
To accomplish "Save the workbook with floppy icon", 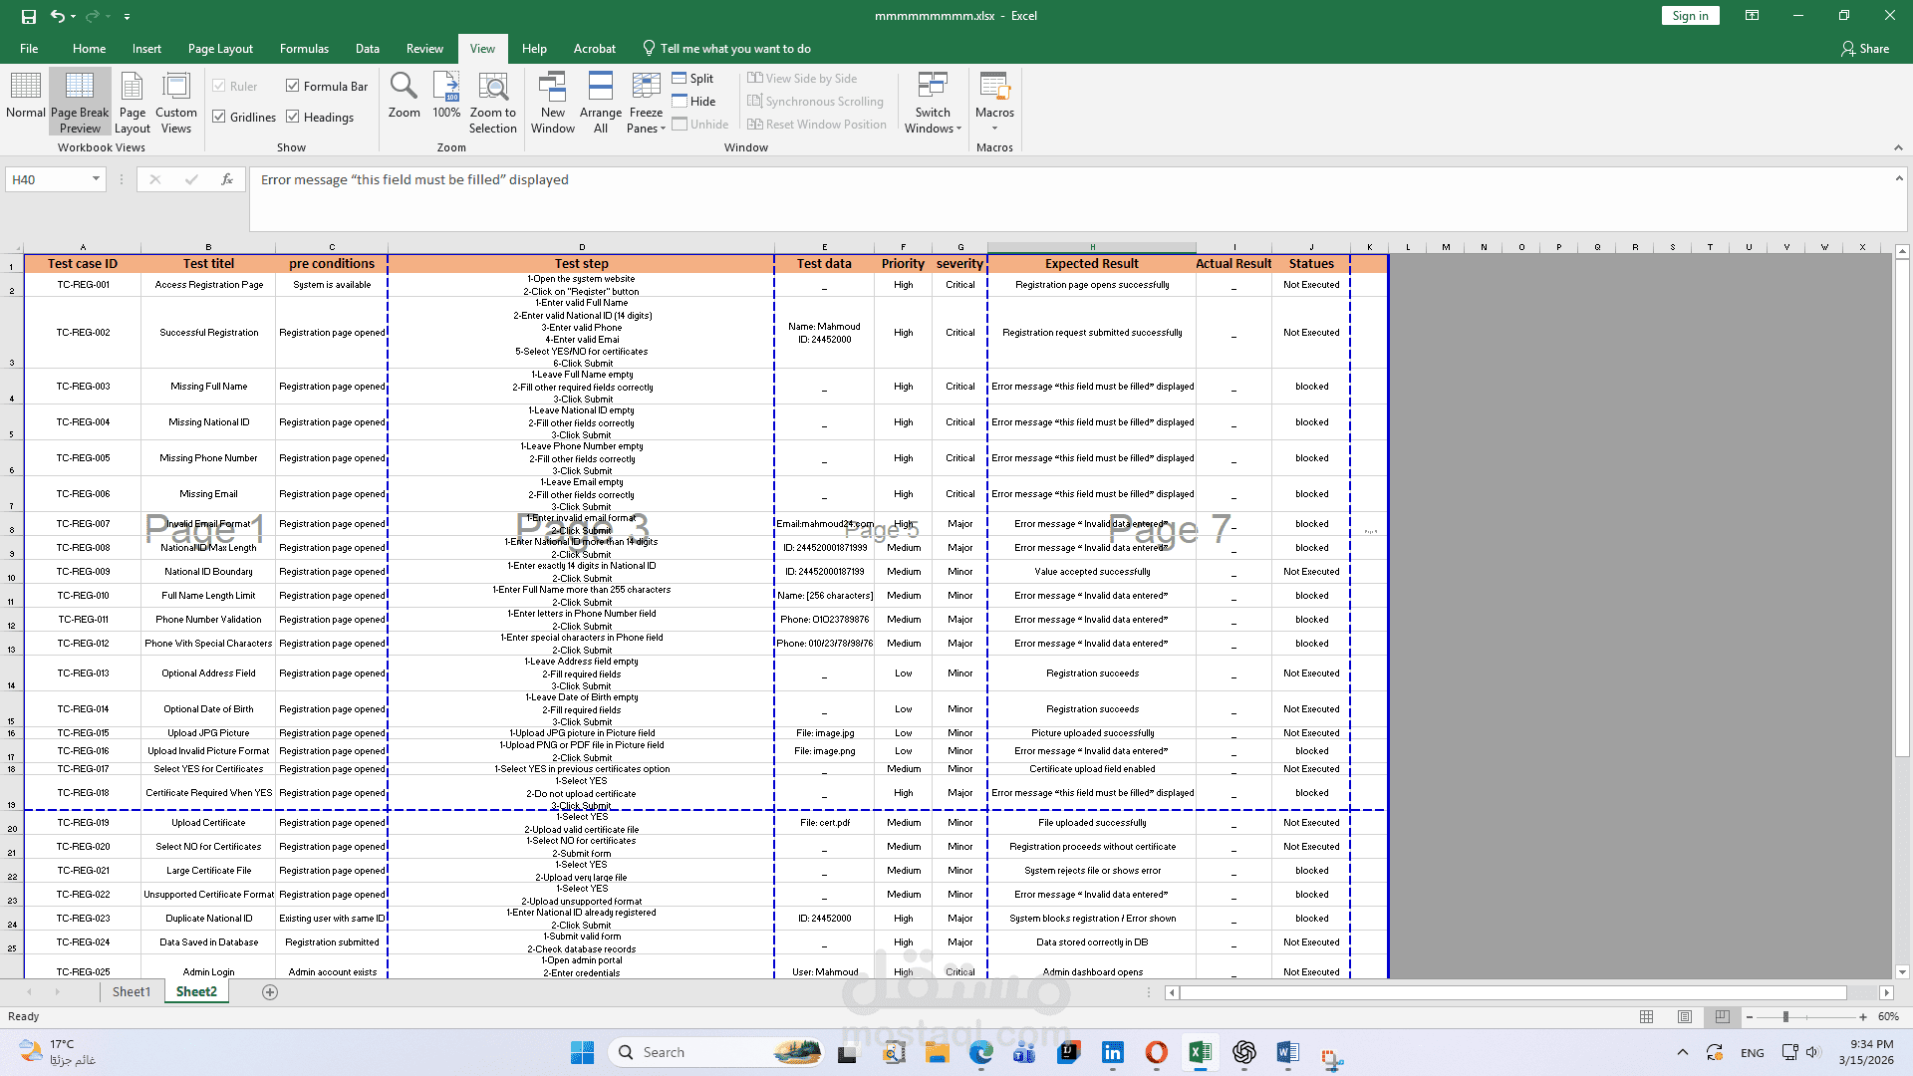I will pos(28,16).
